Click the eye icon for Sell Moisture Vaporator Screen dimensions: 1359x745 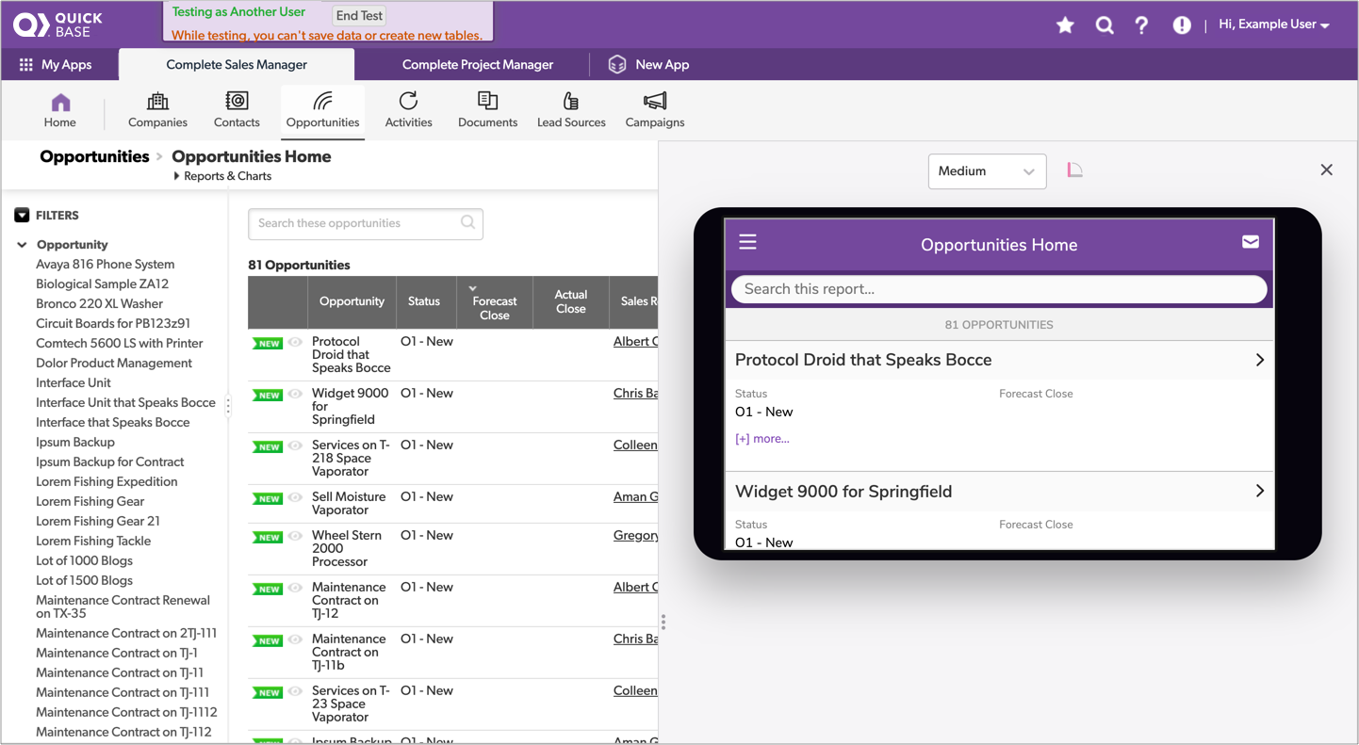pos(295,498)
